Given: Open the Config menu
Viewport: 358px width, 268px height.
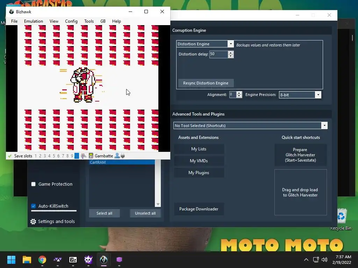Looking at the screenshot, I should click(x=71, y=21).
